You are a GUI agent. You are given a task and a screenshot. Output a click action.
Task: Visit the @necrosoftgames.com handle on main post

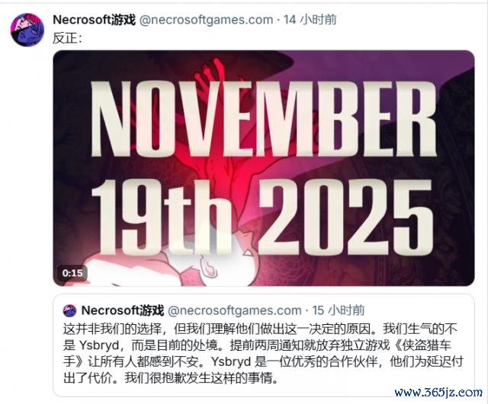coord(206,21)
